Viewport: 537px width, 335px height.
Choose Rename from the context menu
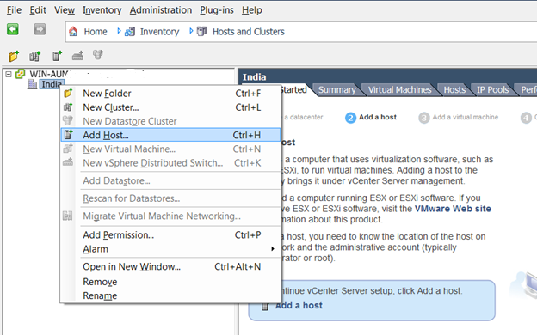click(170, 295)
